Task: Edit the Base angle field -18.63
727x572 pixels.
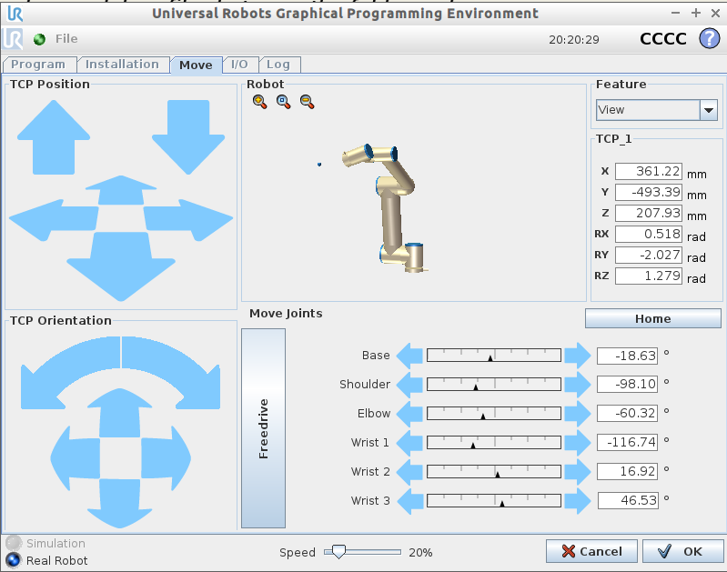Action: click(x=627, y=356)
